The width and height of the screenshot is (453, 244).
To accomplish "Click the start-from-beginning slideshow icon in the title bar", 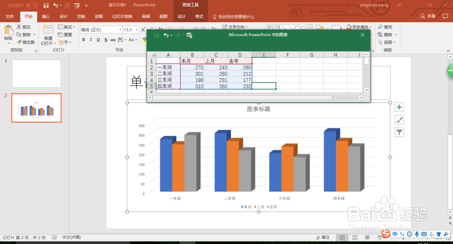I will [x=77, y=5].
